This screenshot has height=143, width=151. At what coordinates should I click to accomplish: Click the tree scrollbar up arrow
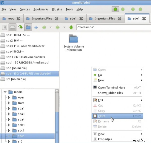coord(57,91)
